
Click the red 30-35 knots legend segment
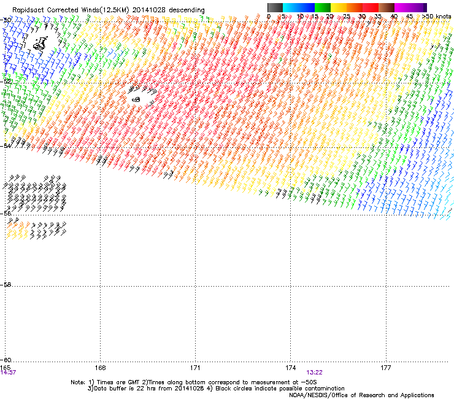371,7
